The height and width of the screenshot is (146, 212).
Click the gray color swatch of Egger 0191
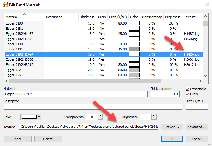pos(134,49)
